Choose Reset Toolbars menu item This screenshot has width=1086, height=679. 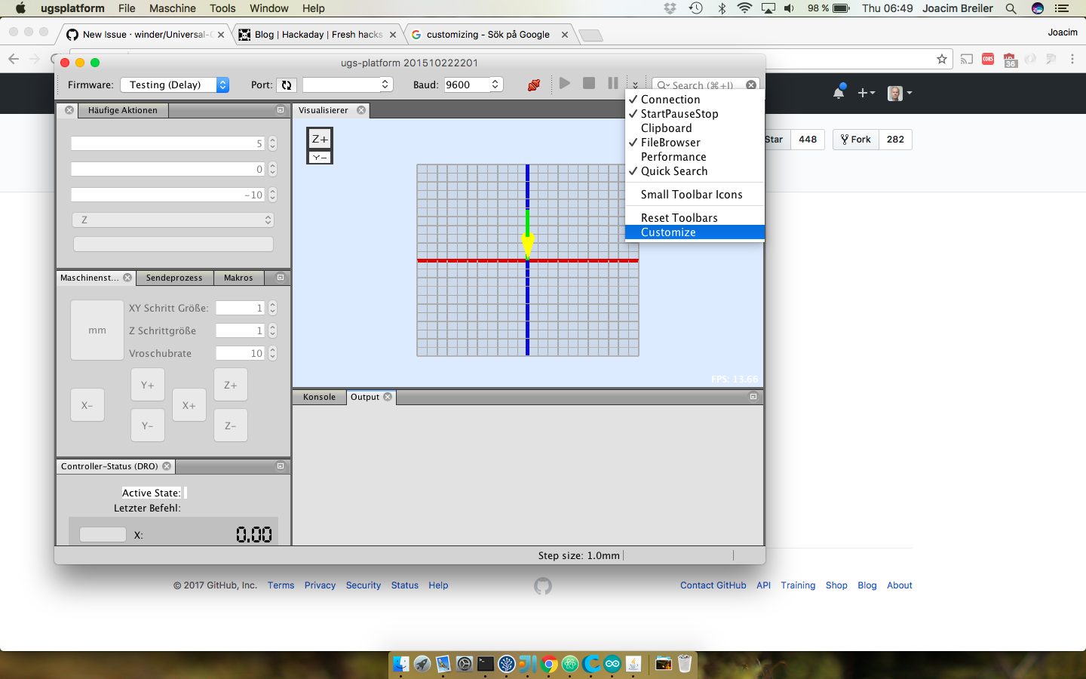click(695, 218)
